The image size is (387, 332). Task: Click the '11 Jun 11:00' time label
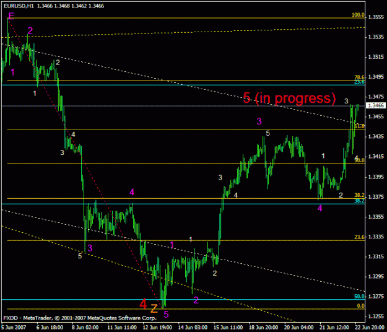pyautogui.click(x=122, y=328)
